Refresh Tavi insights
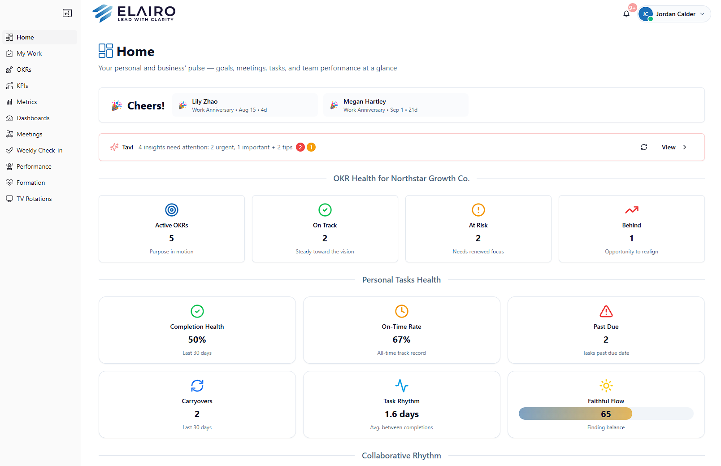721x466 pixels. (644, 147)
